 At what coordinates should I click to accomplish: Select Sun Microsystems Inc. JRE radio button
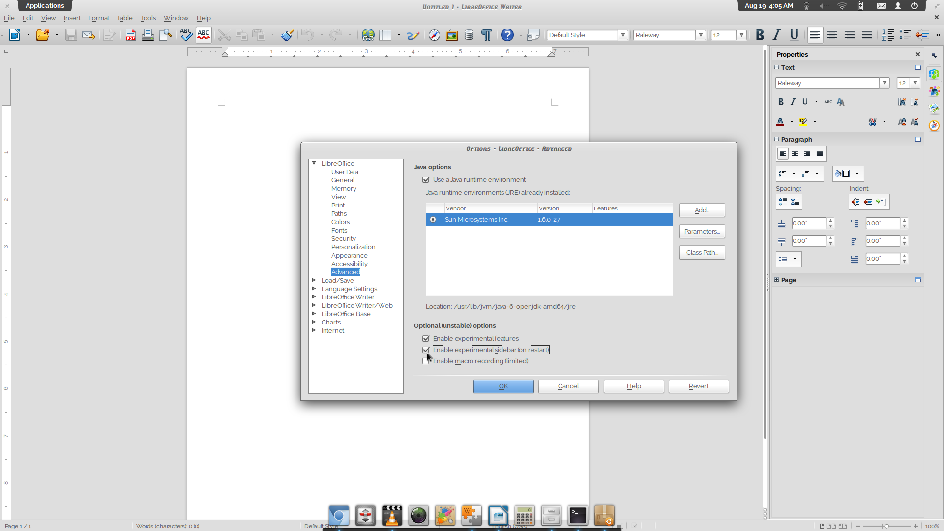click(x=433, y=220)
